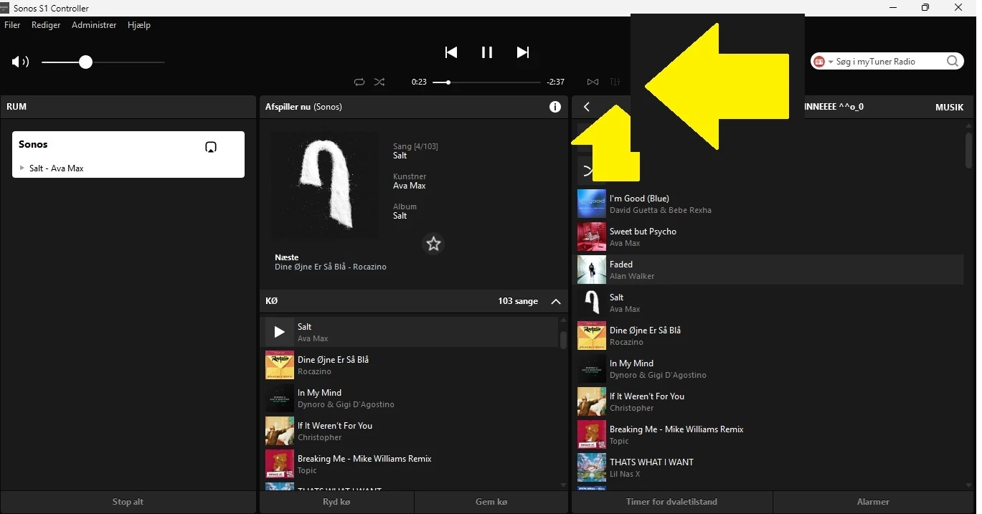Select Sweet but Psycho in playlist
This screenshot has height=514, width=982.
(x=770, y=237)
